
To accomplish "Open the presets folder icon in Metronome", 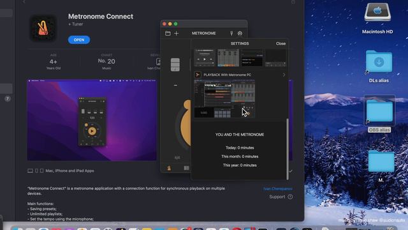I will point(168,33).
